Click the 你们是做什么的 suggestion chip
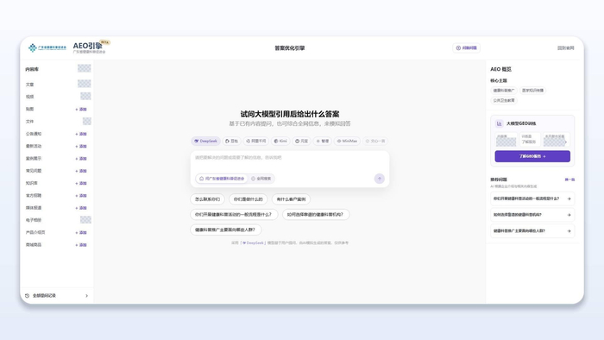604x340 pixels. coord(249,199)
